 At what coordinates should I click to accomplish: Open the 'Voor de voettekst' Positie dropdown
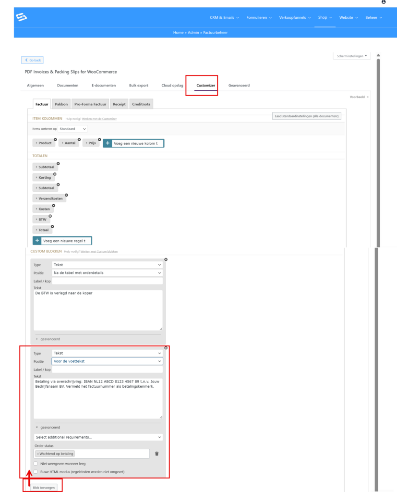(x=107, y=361)
